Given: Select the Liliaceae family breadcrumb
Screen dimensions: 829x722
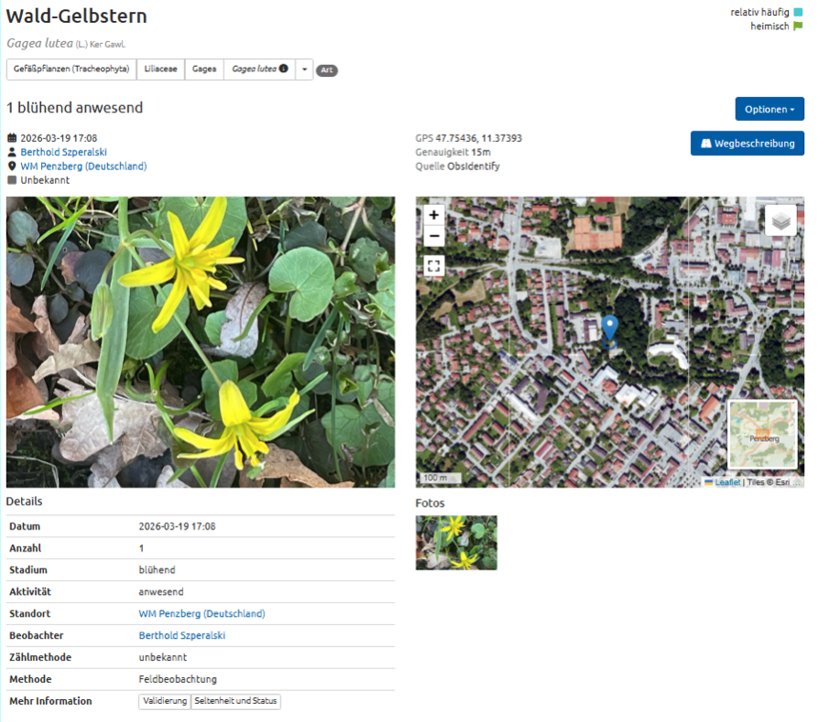Looking at the screenshot, I should click(160, 70).
